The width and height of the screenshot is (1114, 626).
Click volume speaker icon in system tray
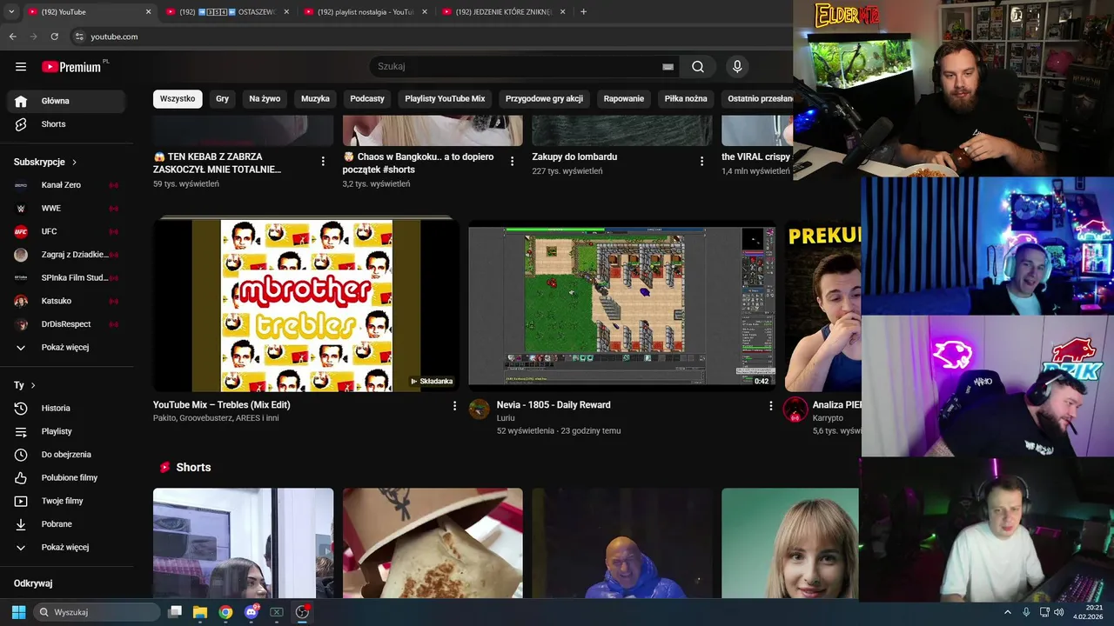point(1059,612)
